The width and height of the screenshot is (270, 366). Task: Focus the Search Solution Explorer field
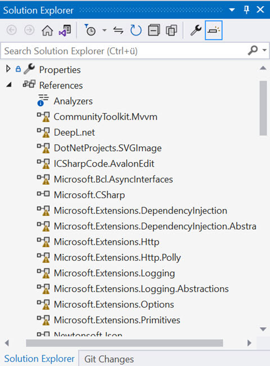click(124, 51)
